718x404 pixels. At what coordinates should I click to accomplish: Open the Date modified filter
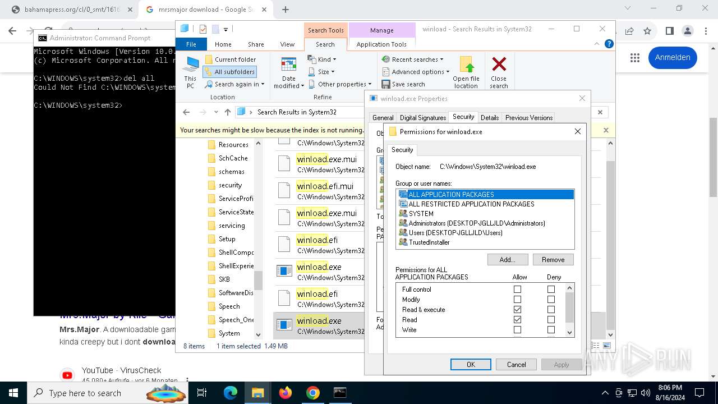[x=289, y=72]
